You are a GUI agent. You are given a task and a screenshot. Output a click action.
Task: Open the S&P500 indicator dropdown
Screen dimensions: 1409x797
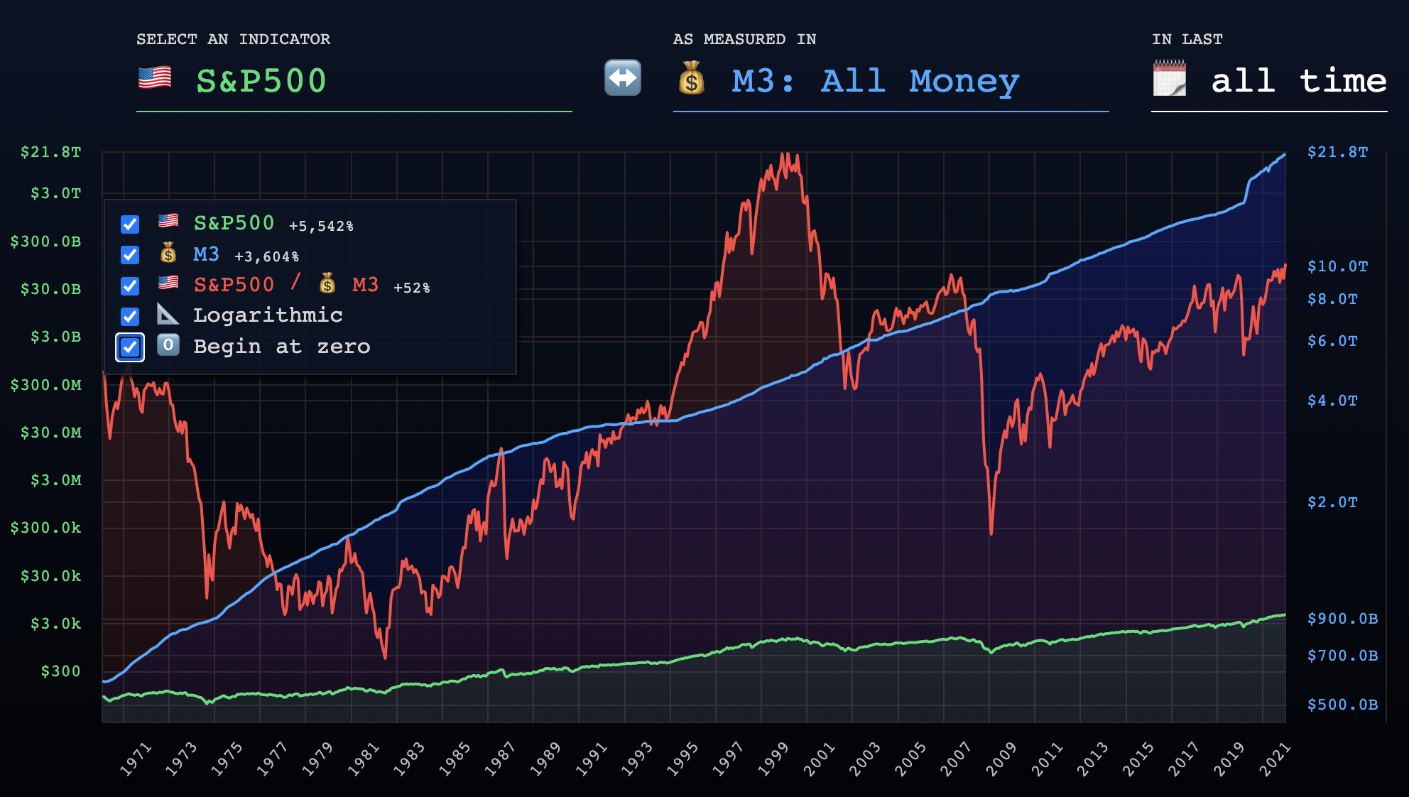261,81
